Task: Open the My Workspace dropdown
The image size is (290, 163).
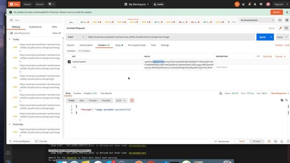Action: 136,4
